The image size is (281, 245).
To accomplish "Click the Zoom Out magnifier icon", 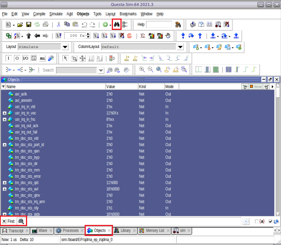I will 150,70.
